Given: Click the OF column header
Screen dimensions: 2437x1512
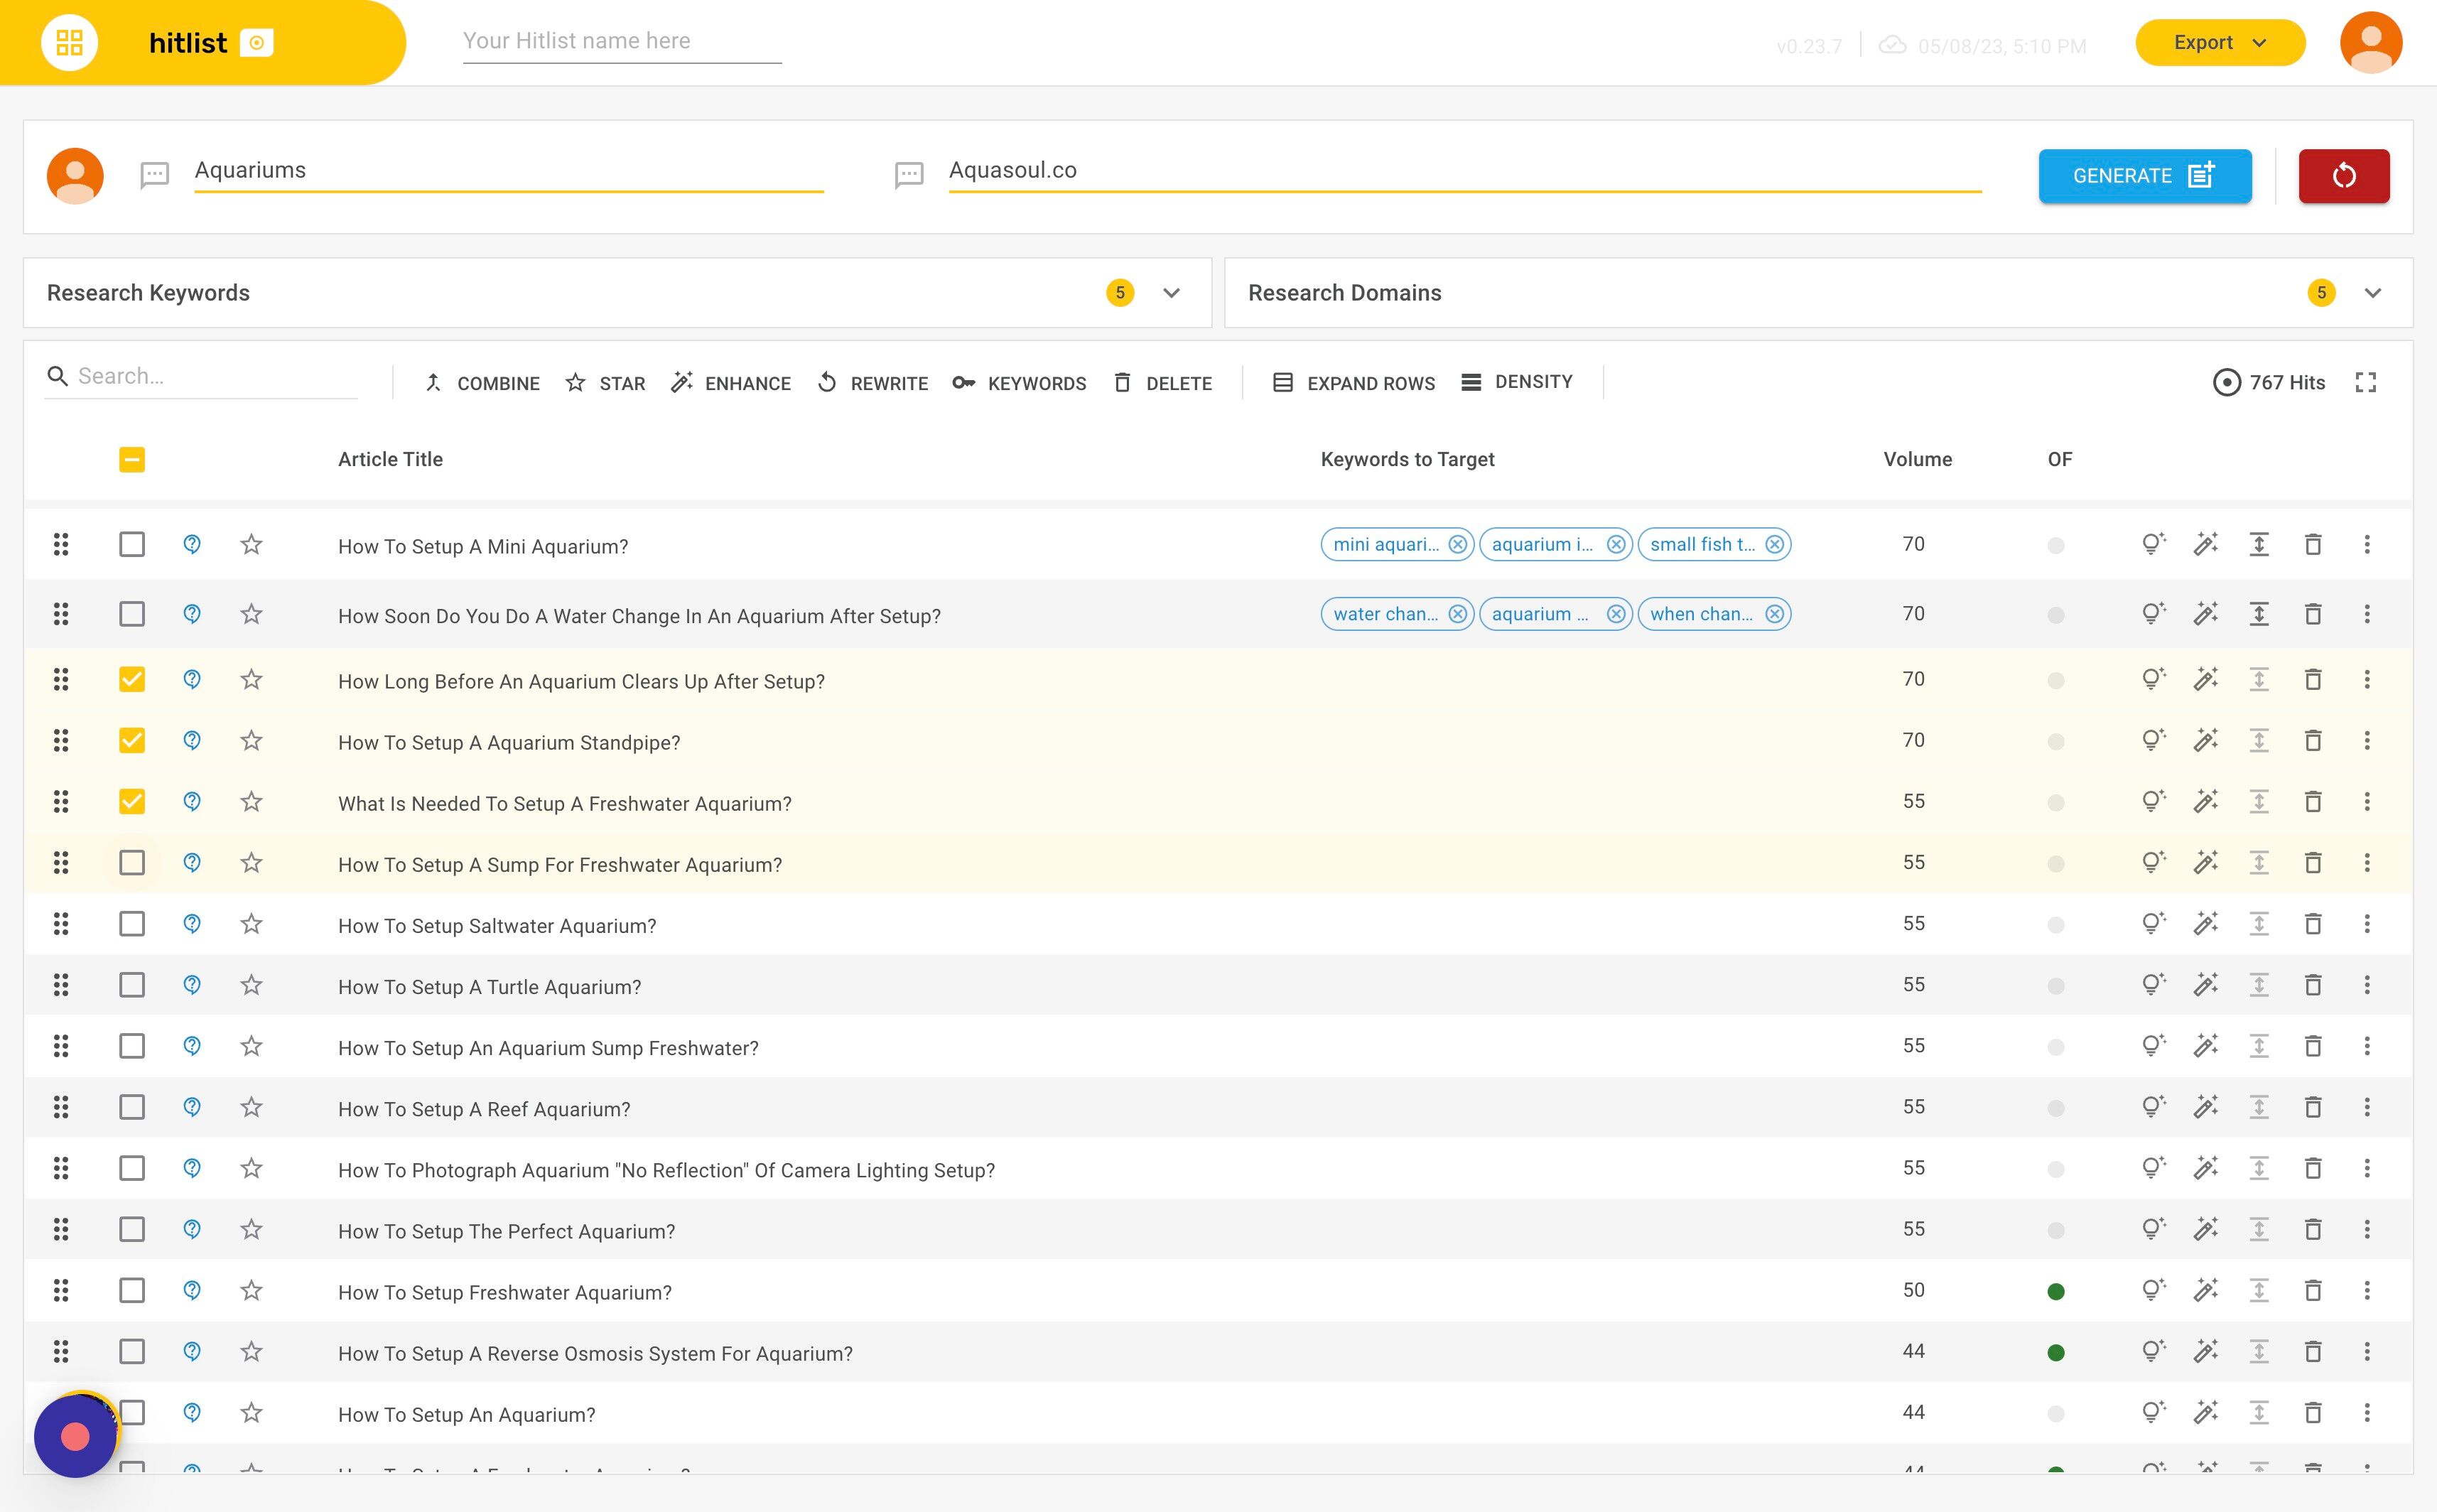Looking at the screenshot, I should point(2059,459).
